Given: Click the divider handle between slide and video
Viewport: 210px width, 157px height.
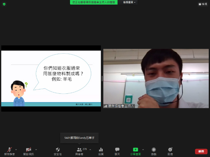Looking at the screenshot, I should [x=102, y=78].
